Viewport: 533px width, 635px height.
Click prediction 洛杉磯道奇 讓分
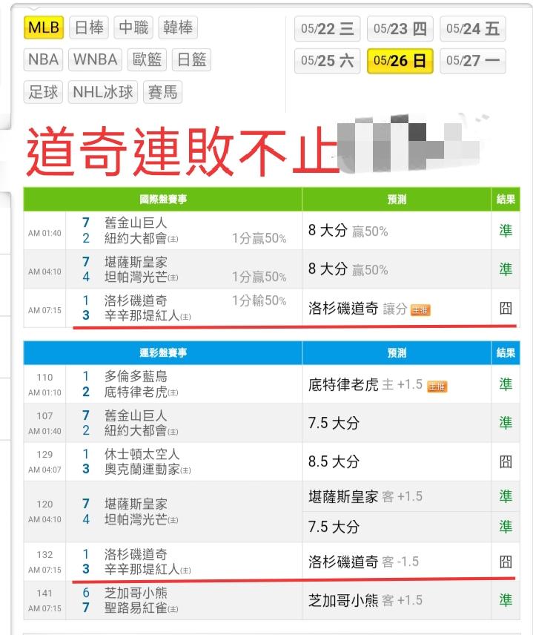pyautogui.click(x=357, y=309)
